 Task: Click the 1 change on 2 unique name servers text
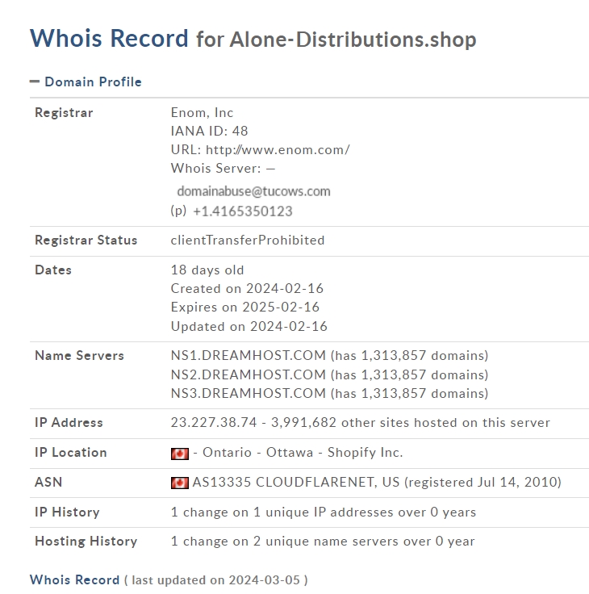(x=323, y=542)
